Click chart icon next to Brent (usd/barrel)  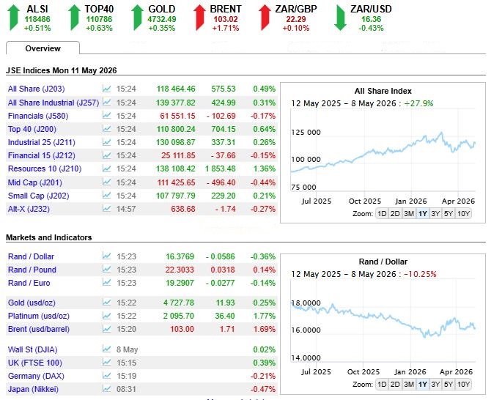pyautogui.click(x=107, y=329)
